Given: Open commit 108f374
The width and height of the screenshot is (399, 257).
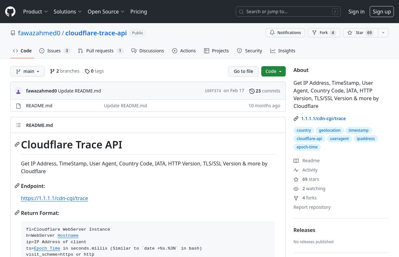Looking at the screenshot, I should point(213,91).
